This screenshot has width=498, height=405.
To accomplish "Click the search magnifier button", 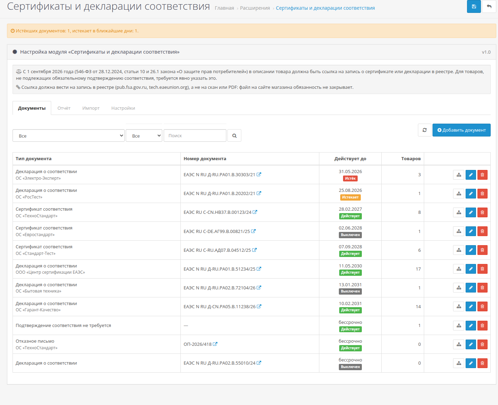I will 234,136.
